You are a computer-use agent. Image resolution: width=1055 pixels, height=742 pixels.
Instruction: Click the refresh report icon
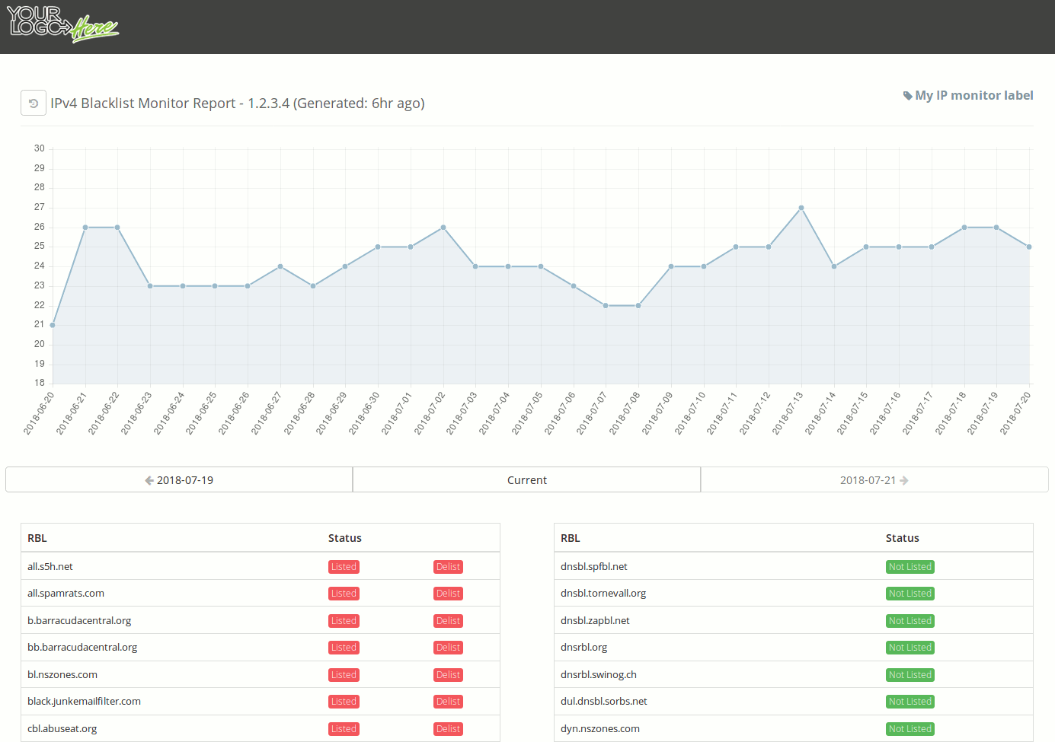click(x=33, y=103)
